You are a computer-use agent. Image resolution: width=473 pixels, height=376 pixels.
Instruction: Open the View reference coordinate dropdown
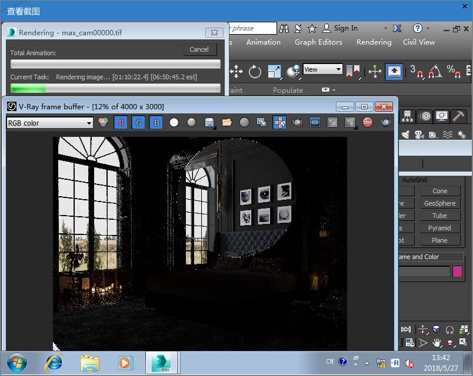[x=338, y=69]
